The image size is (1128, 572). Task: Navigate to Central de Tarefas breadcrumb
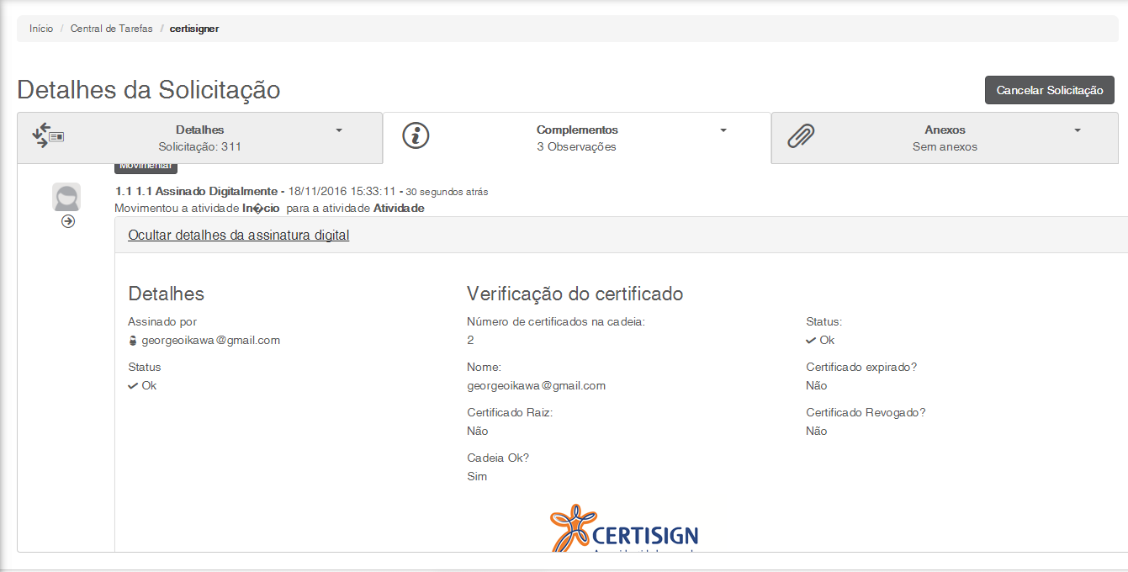click(x=112, y=29)
